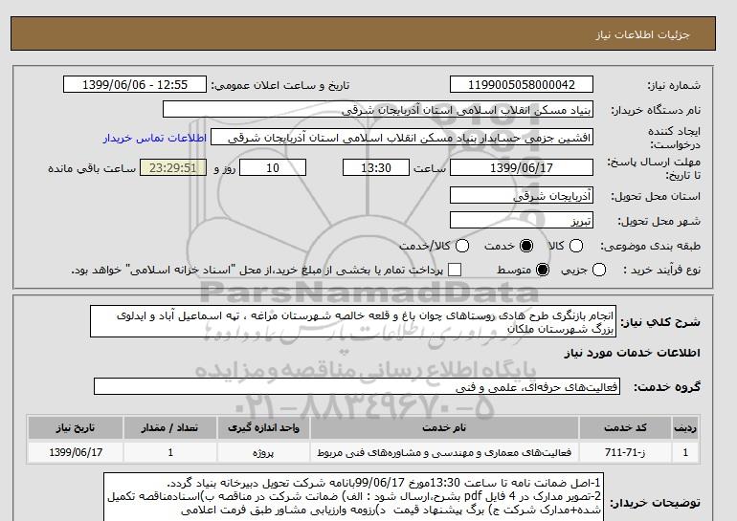
Task: Click the ساعت باقی مانده label
Action: click(x=92, y=168)
